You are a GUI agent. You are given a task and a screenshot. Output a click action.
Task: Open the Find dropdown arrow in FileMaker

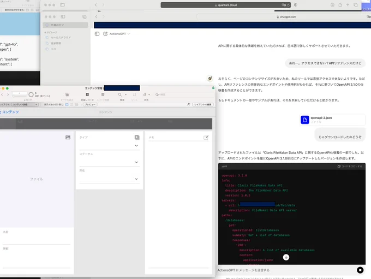tap(125, 95)
